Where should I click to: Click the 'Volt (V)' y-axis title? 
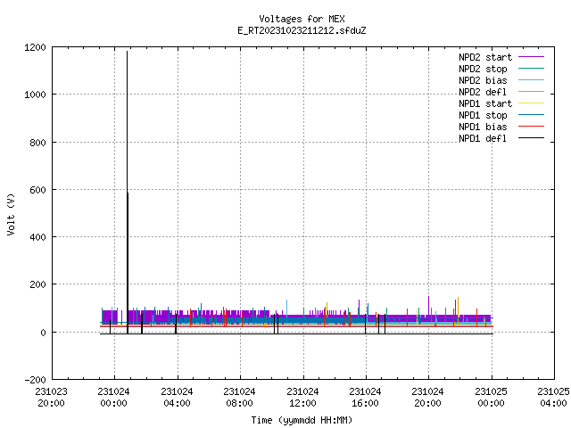click(x=11, y=214)
